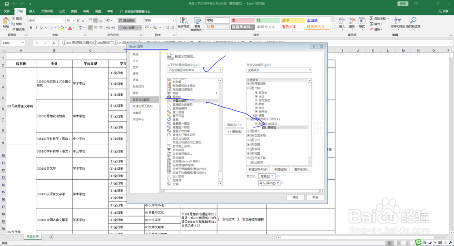Viewport: 454px width, 246px height.
Task: Click the << 删除(R) button
Action: coord(234,132)
